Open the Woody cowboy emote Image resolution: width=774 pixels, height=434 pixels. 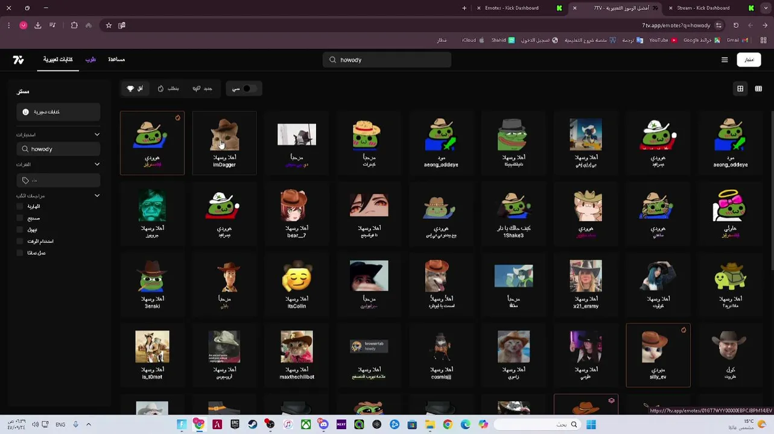(224, 285)
